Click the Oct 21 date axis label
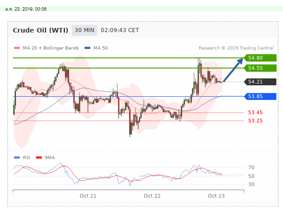Viewport: 283px width, 210px height. pos(88,196)
